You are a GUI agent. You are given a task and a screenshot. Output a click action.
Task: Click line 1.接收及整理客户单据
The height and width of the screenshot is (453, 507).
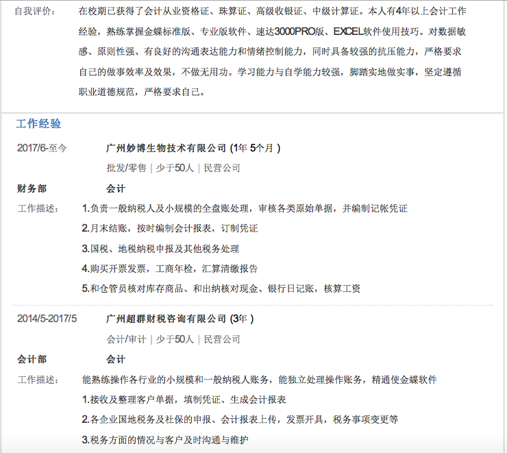click(x=184, y=400)
